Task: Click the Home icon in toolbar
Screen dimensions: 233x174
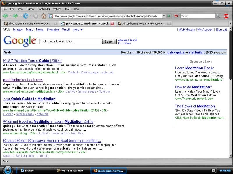Action: click(x=43, y=16)
